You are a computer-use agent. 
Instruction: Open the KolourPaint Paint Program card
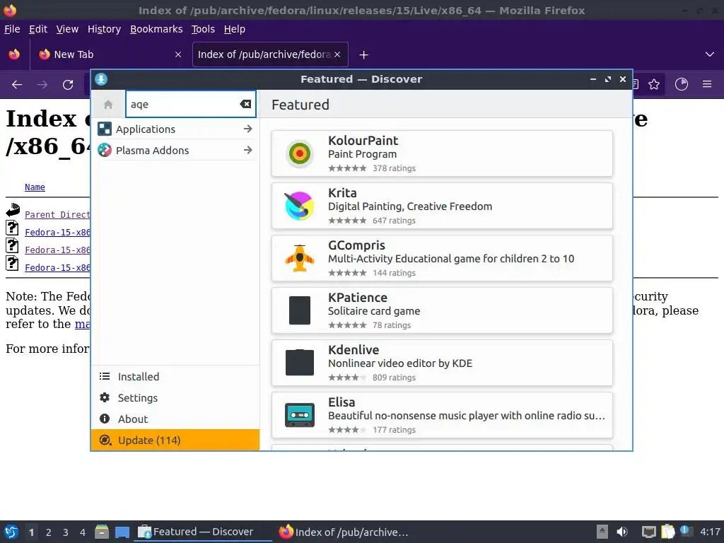point(442,153)
